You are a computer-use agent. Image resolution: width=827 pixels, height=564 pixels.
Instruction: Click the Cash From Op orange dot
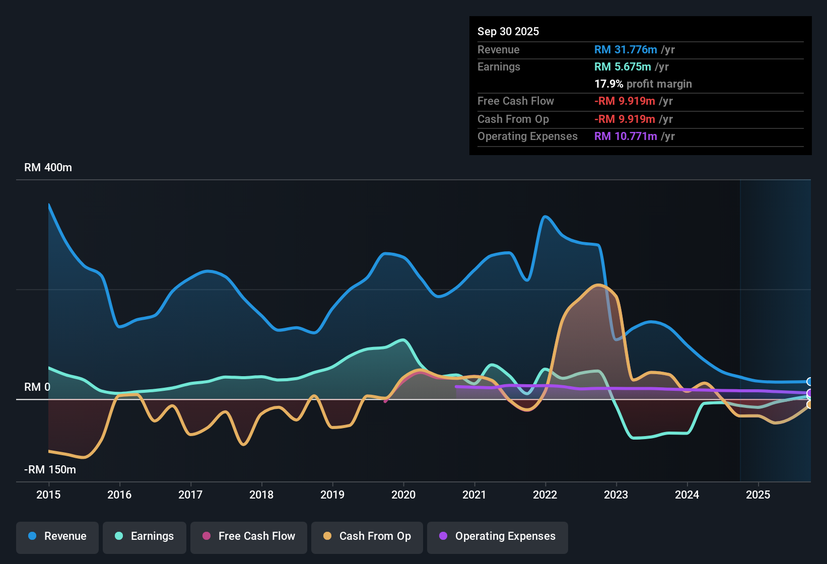[327, 536]
